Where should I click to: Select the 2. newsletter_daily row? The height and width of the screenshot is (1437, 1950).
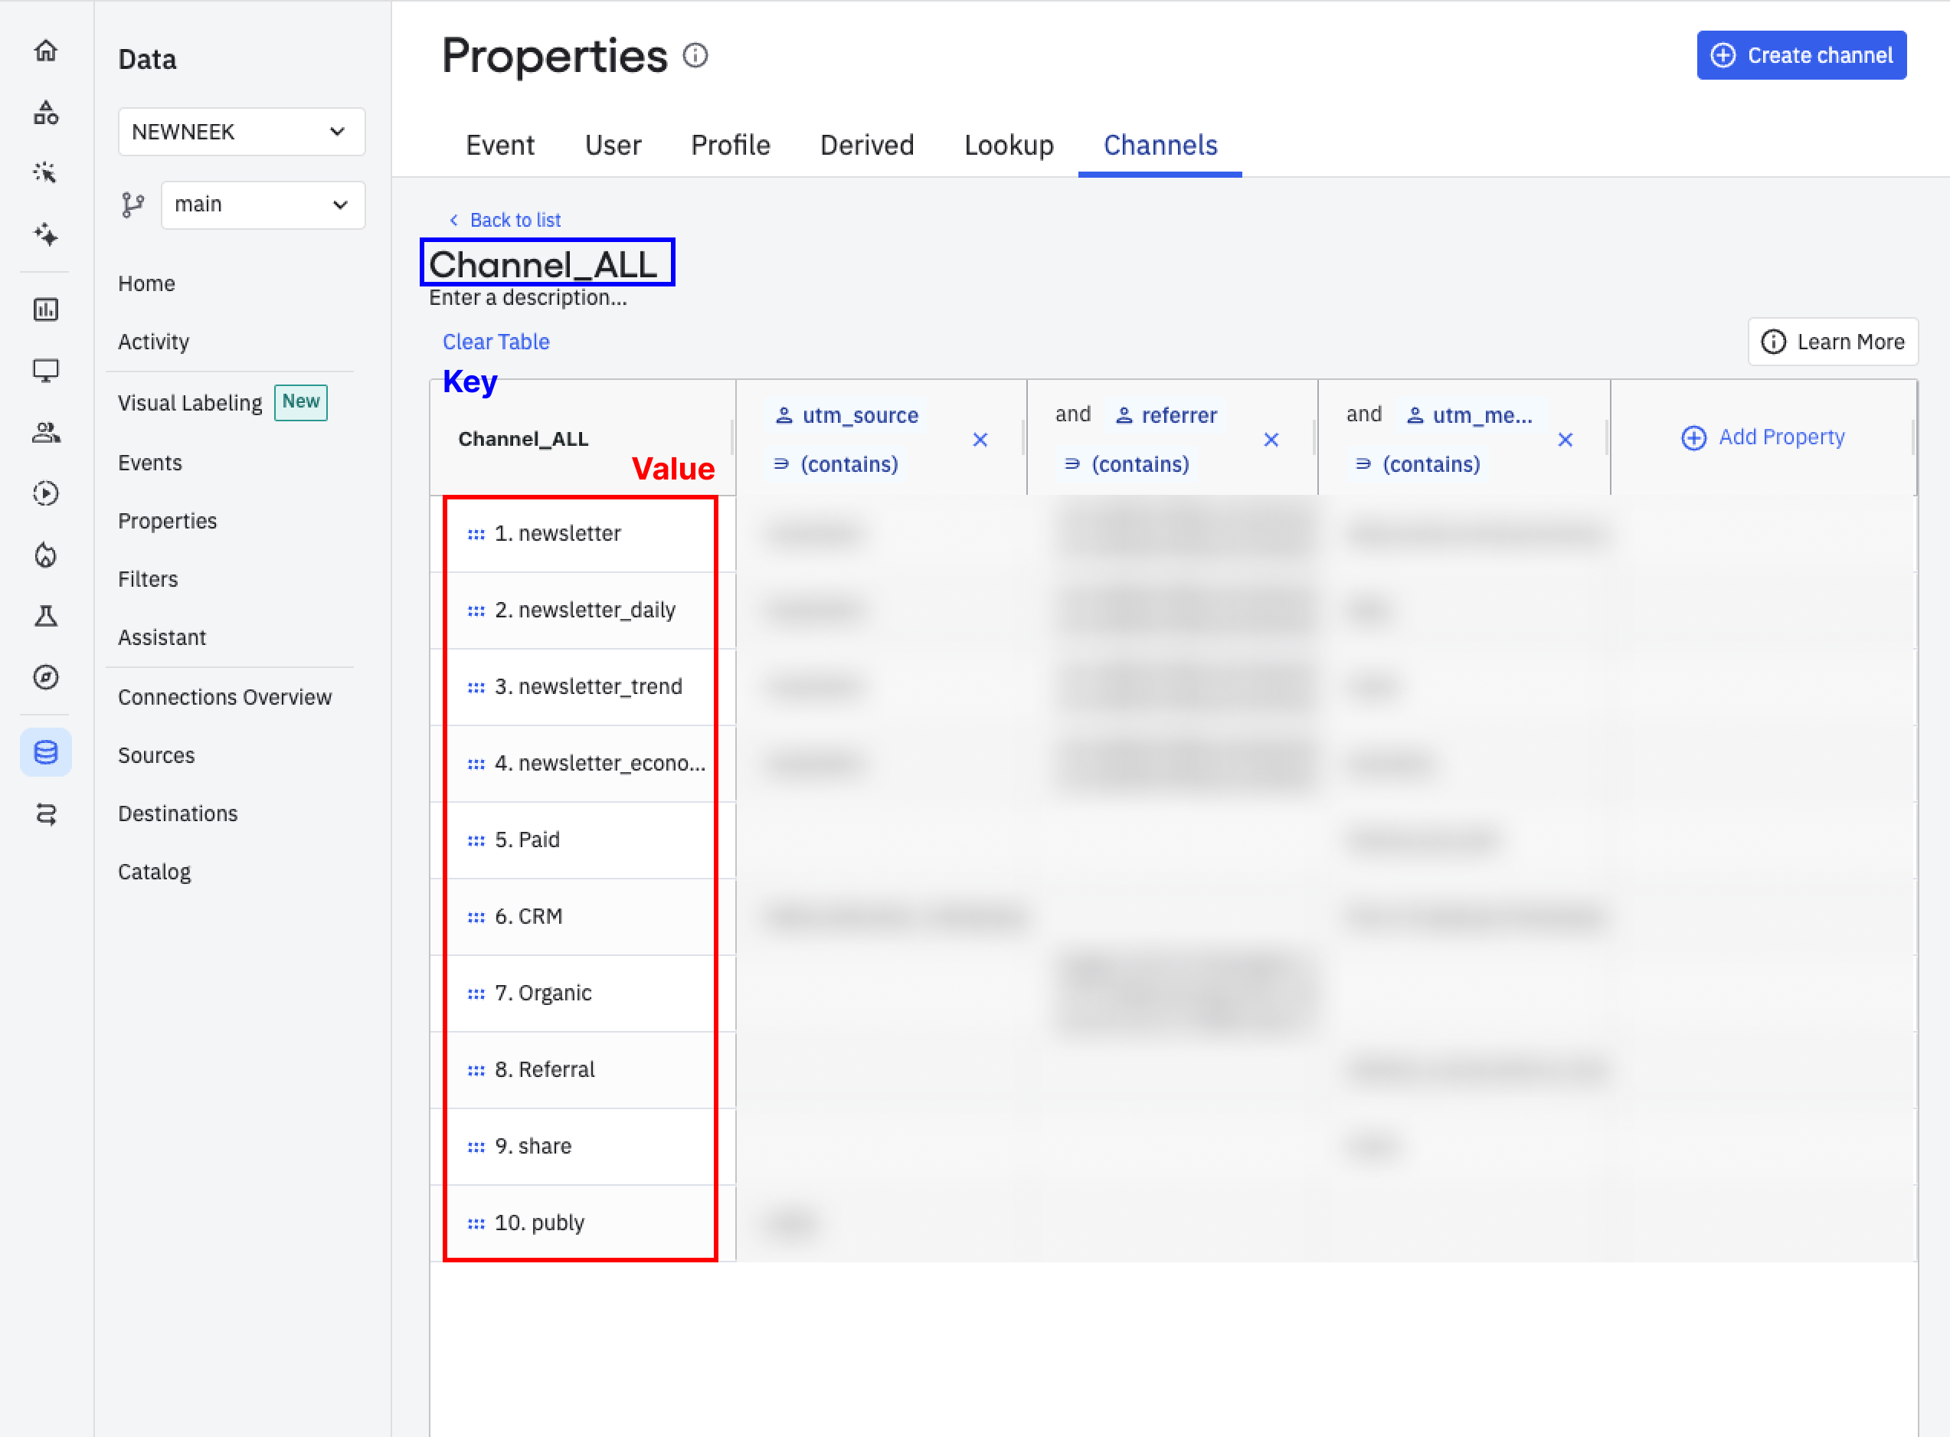point(583,610)
